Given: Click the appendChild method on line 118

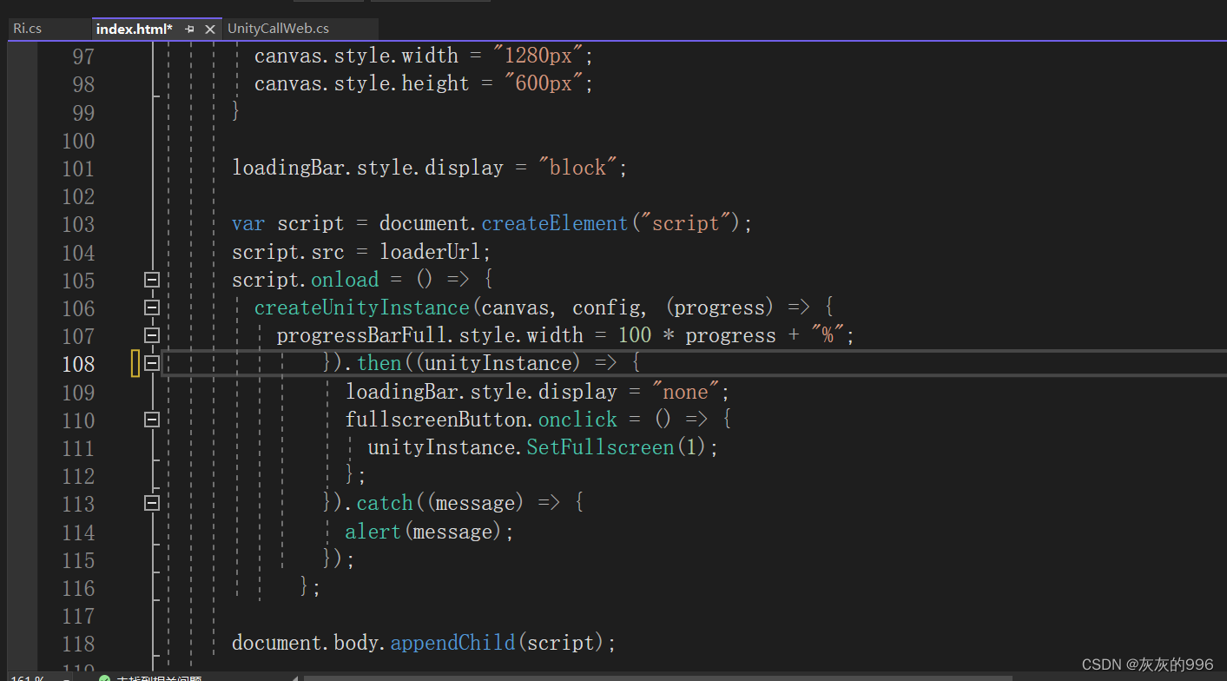Looking at the screenshot, I should [453, 643].
